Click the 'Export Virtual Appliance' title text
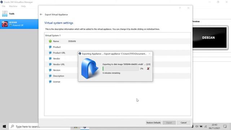 click(56, 14)
